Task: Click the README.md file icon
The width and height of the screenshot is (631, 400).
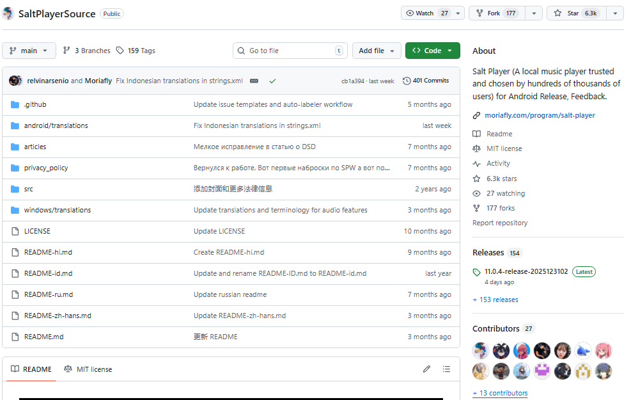Action: pyautogui.click(x=15, y=337)
